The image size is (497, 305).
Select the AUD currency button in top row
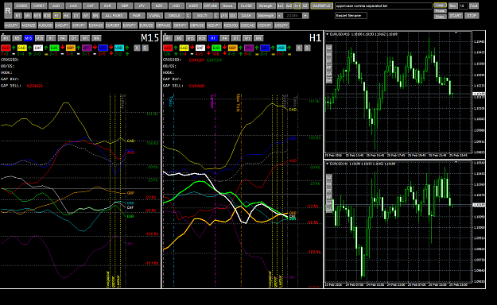[x=56, y=6]
